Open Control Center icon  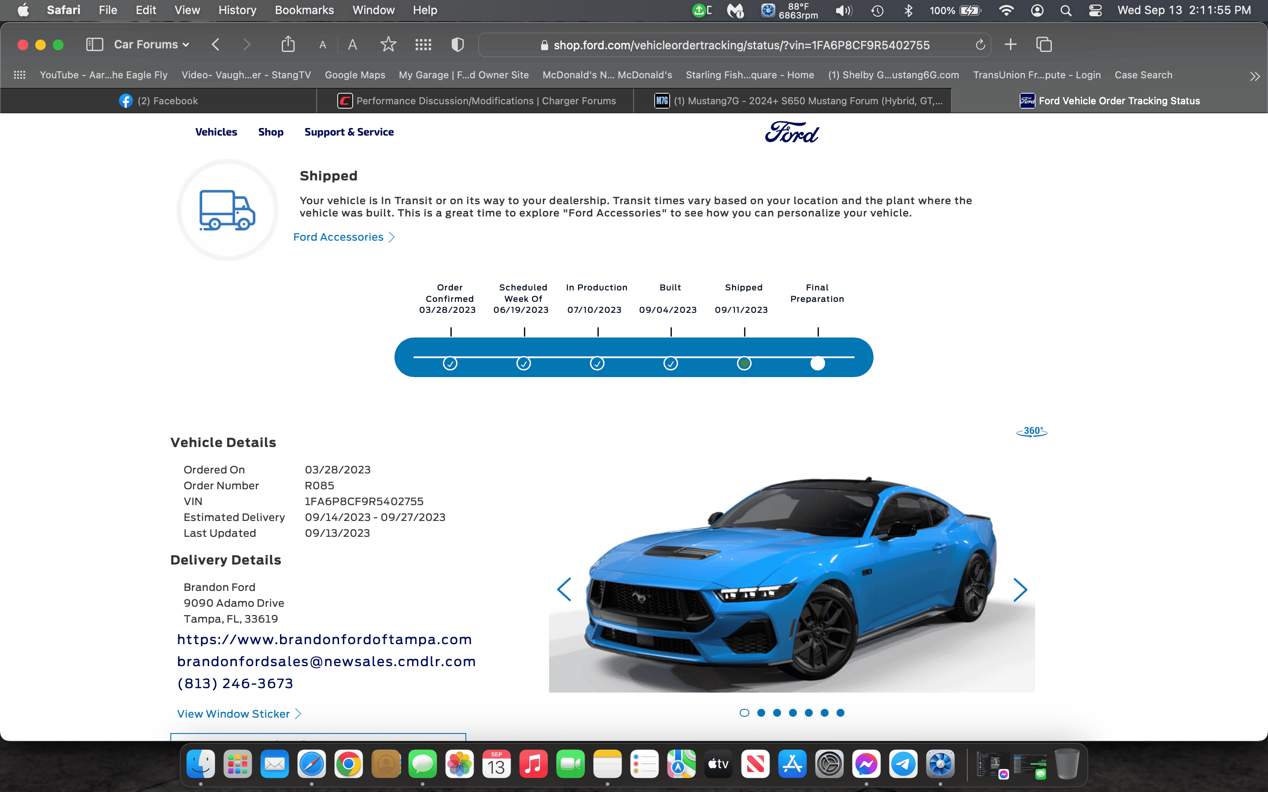1095,11
